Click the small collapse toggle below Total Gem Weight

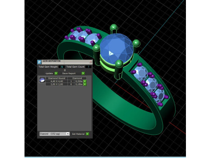pos(65,70)
